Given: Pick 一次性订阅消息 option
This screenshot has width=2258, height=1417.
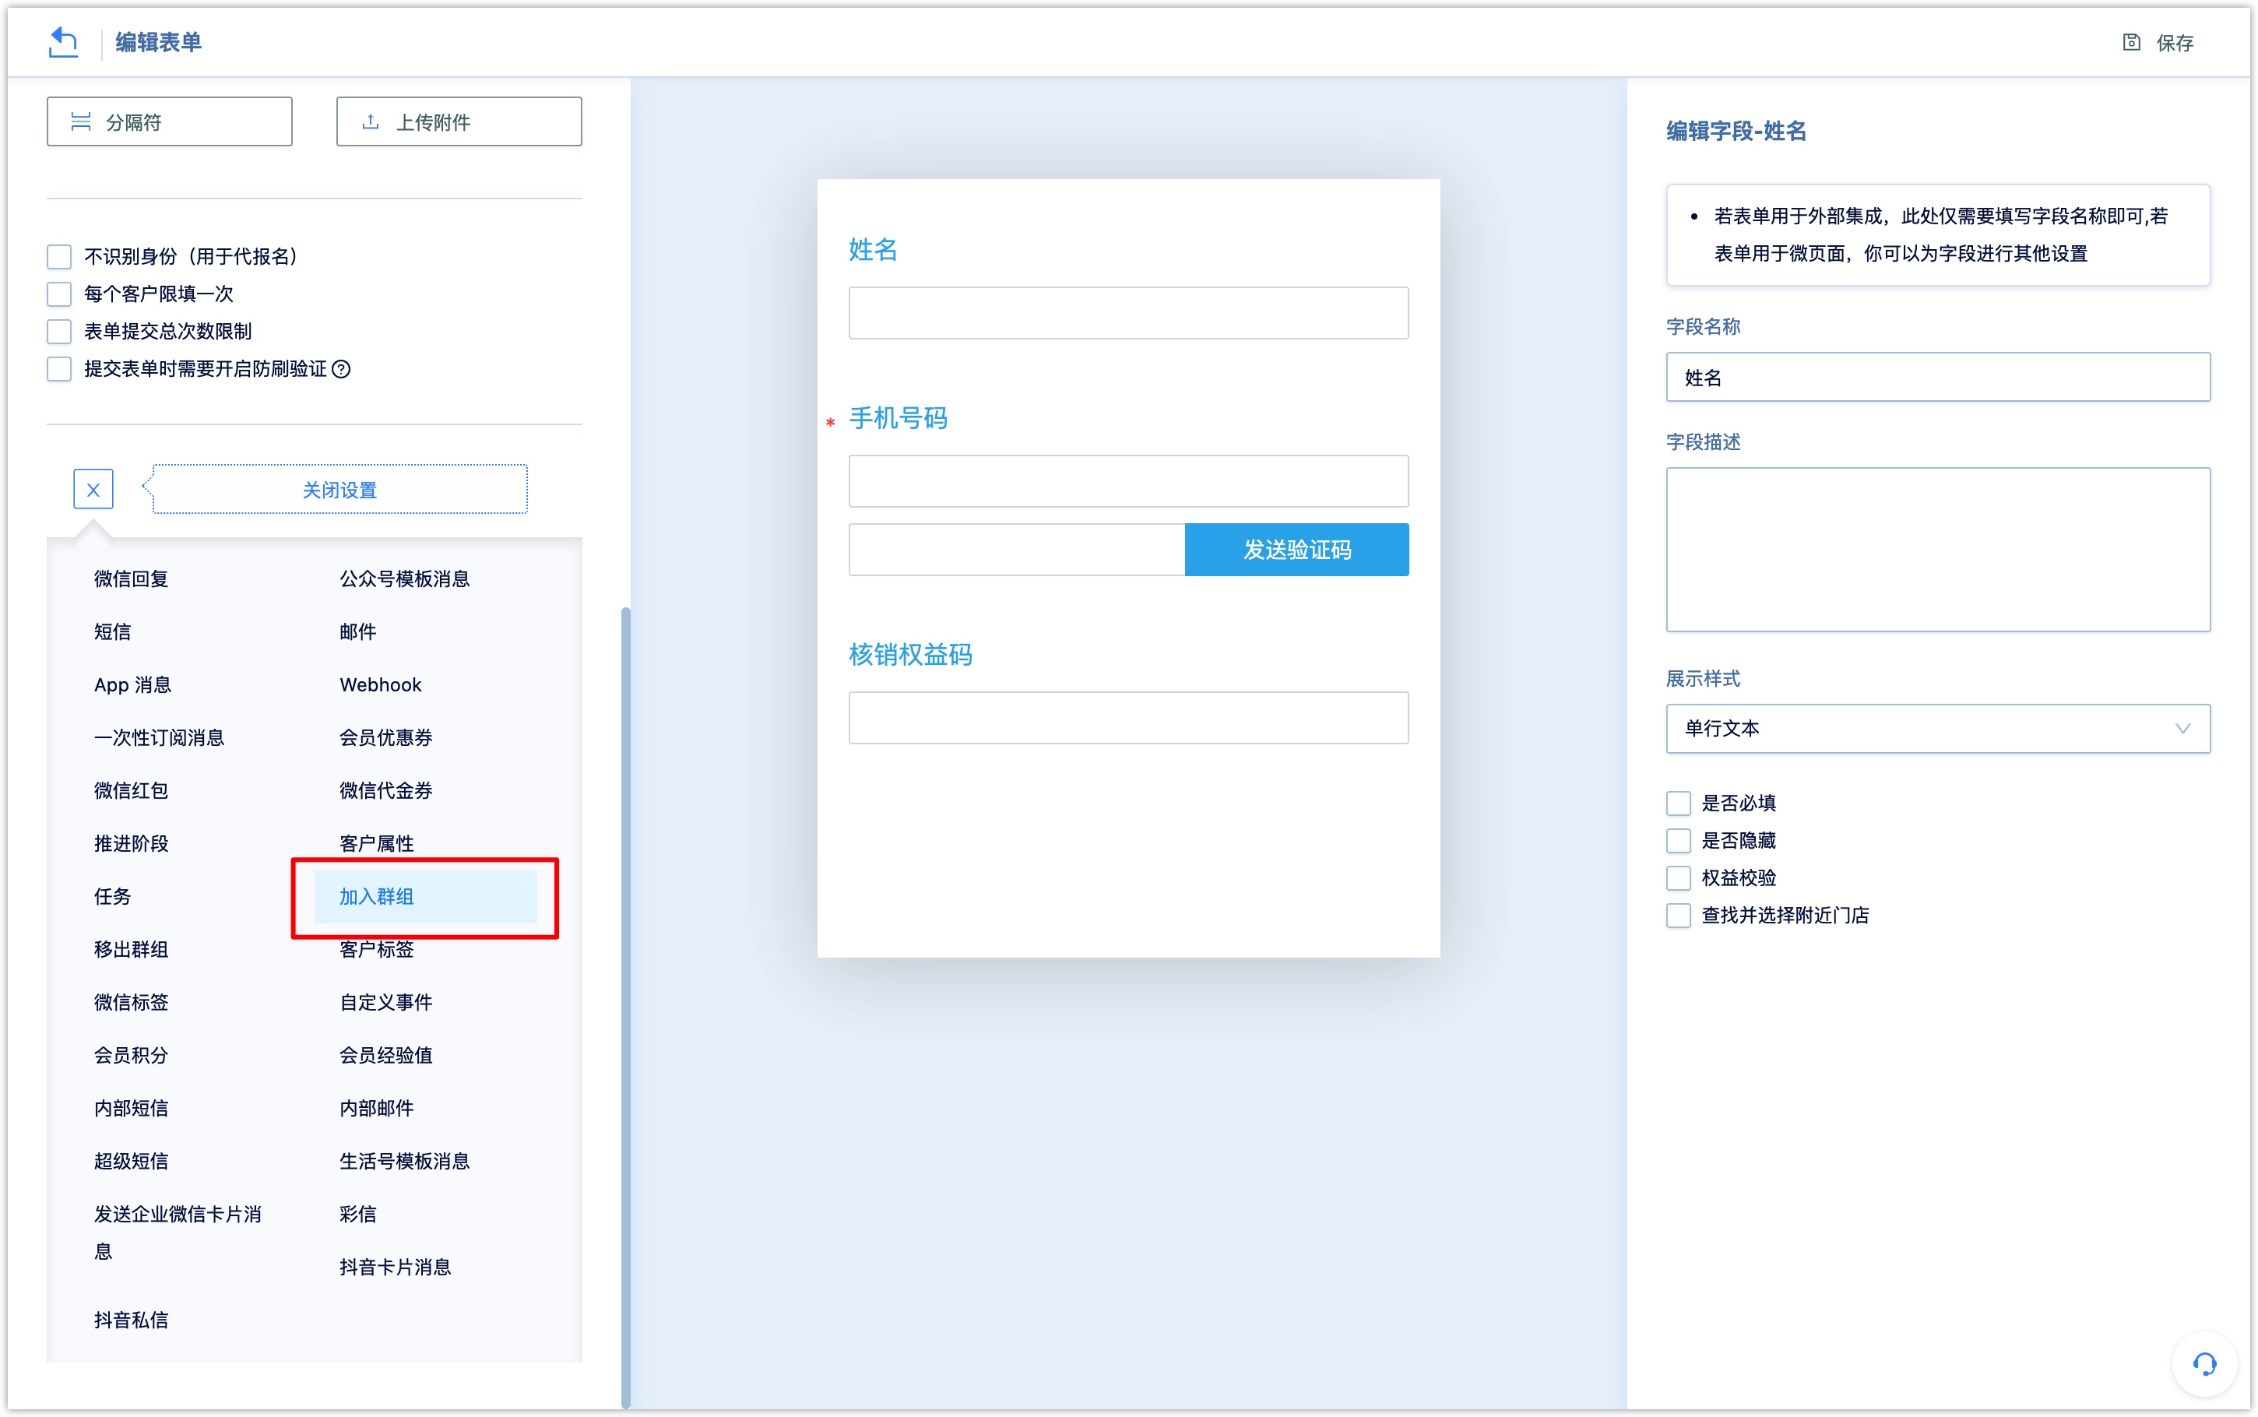Looking at the screenshot, I should click(160, 737).
